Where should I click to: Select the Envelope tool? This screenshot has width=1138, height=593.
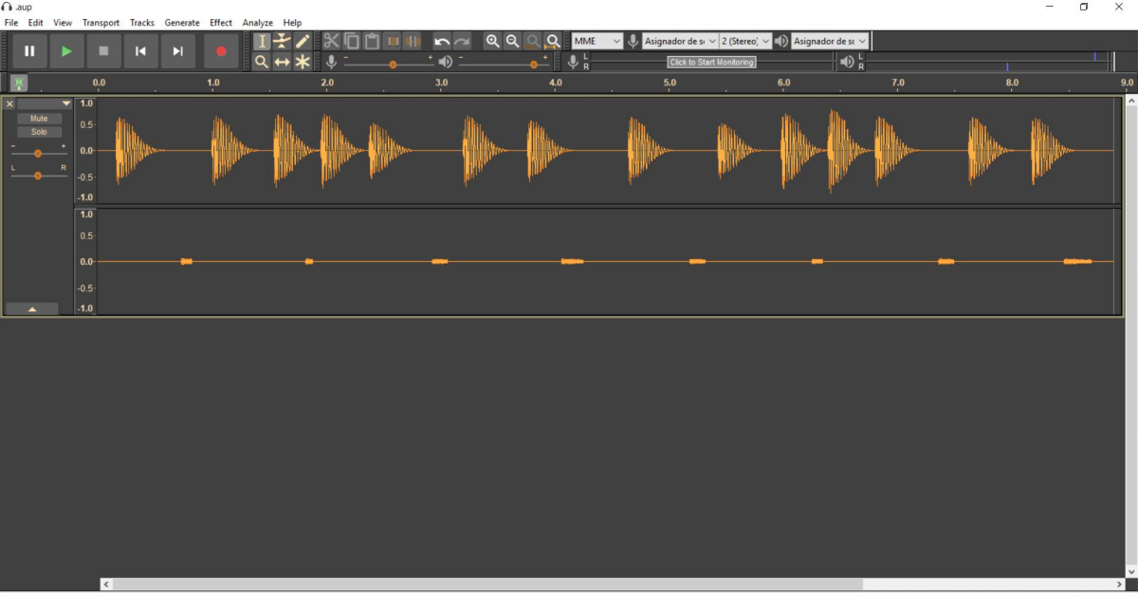282,41
